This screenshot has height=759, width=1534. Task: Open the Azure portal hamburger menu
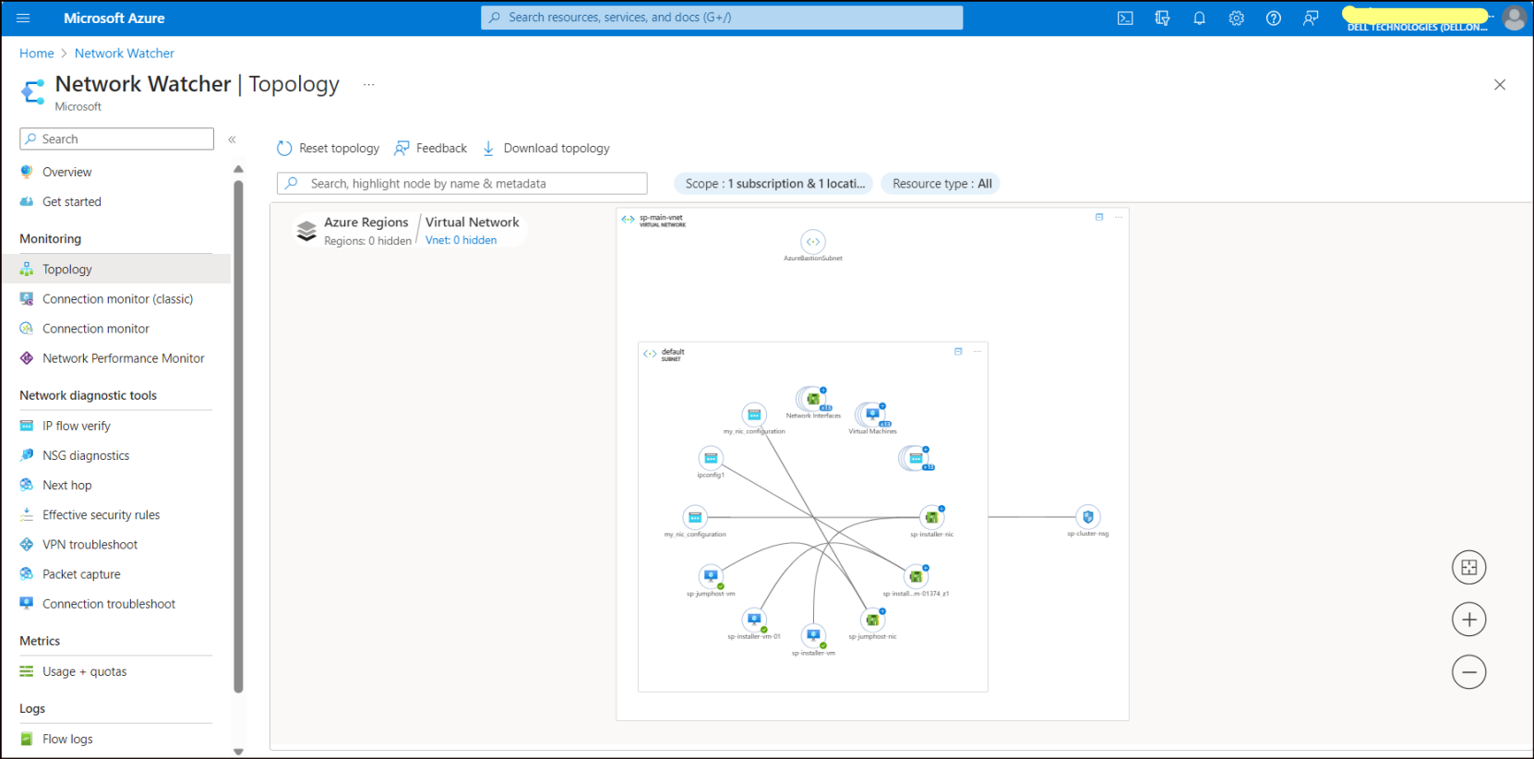(x=23, y=18)
